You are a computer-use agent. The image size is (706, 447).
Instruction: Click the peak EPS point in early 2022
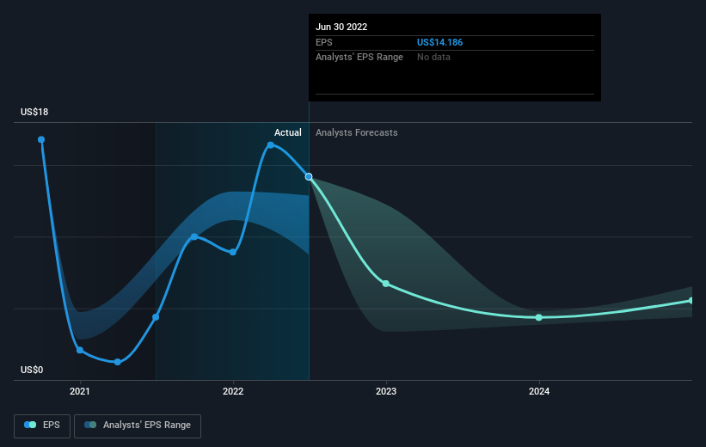tap(271, 144)
